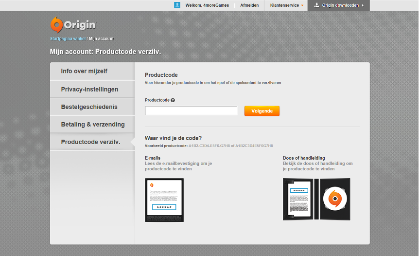
Task: Click the download icon on Origin downloaden
Action: (x=316, y=5)
